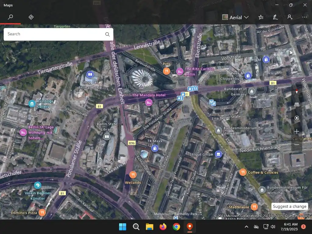Viewport: 312px width, 234px height.
Task: Click the Mendelsohn-Bartholdy-Park label
Action: [176, 214]
